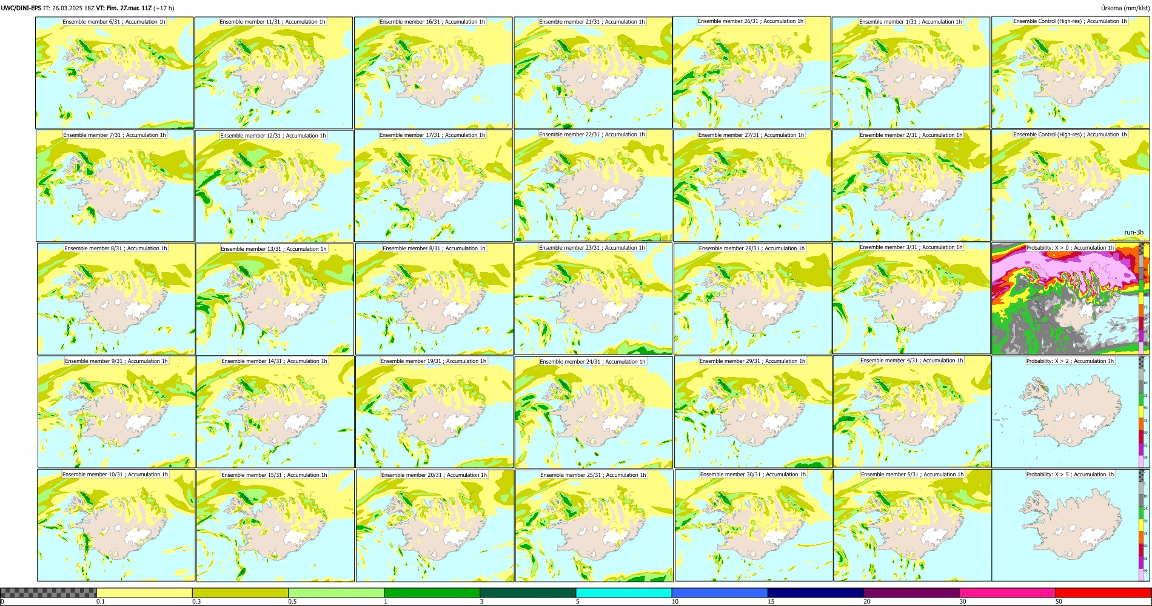Click the 'Ensemble member 20/31 ; Accumulation 1h' label
This screenshot has height=606, width=1152.
pyautogui.click(x=434, y=475)
